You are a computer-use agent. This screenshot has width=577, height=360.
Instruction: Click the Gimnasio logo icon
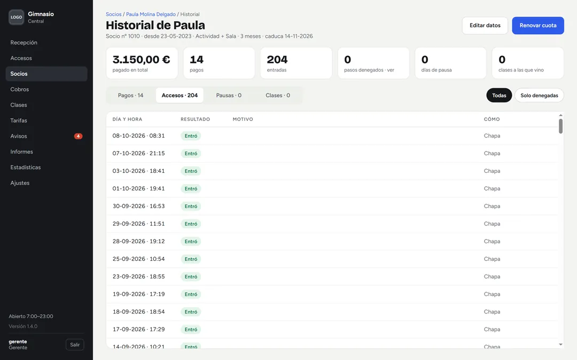point(16,17)
